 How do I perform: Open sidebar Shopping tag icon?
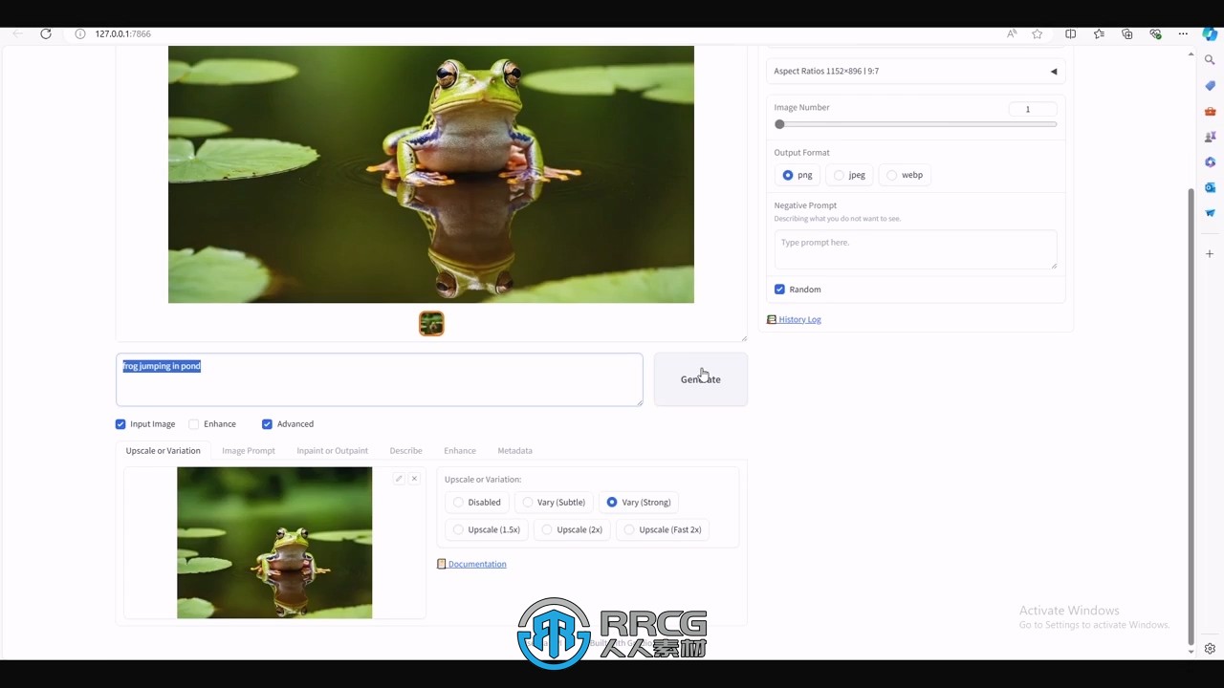[1210, 85]
